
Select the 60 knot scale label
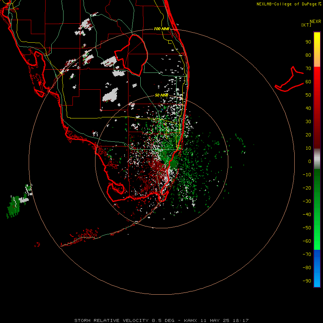308,81
